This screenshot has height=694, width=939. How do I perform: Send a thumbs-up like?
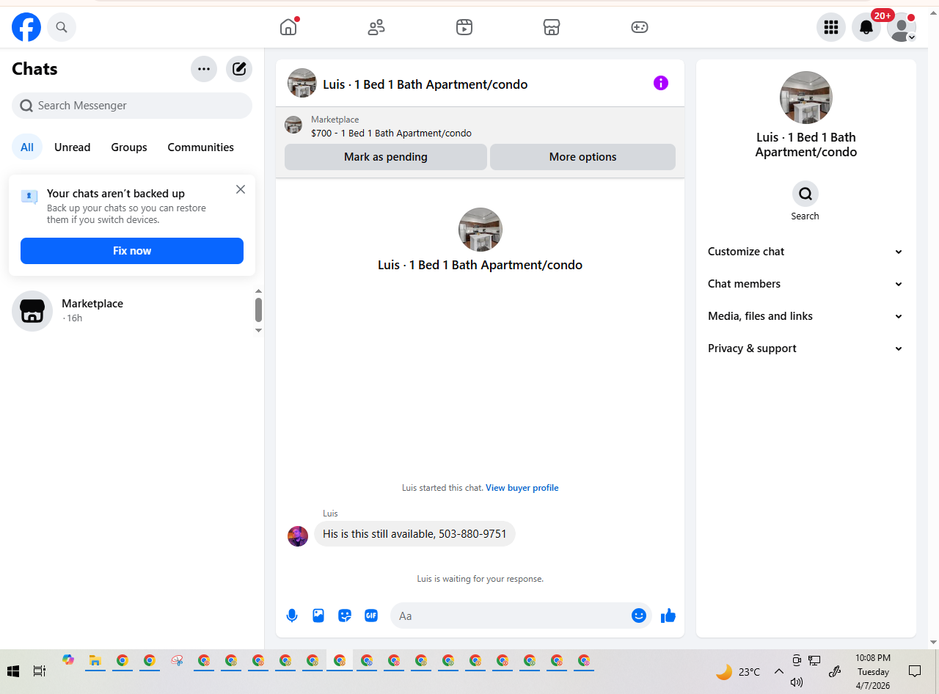click(668, 616)
